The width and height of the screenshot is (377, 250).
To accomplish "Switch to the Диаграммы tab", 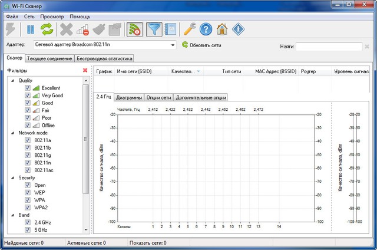I will pyautogui.click(x=128, y=97).
